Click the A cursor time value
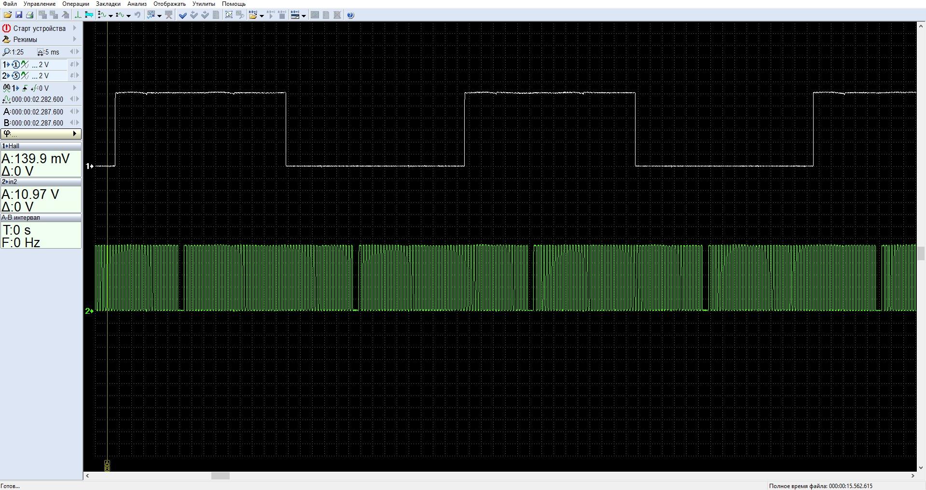926x490 pixels. point(38,112)
